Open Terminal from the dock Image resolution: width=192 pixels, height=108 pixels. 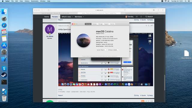(4, 82)
